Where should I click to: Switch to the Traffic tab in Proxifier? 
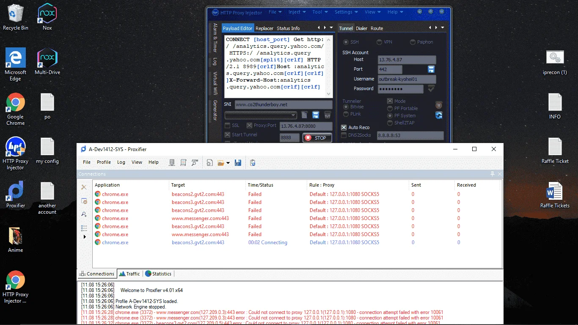129,274
